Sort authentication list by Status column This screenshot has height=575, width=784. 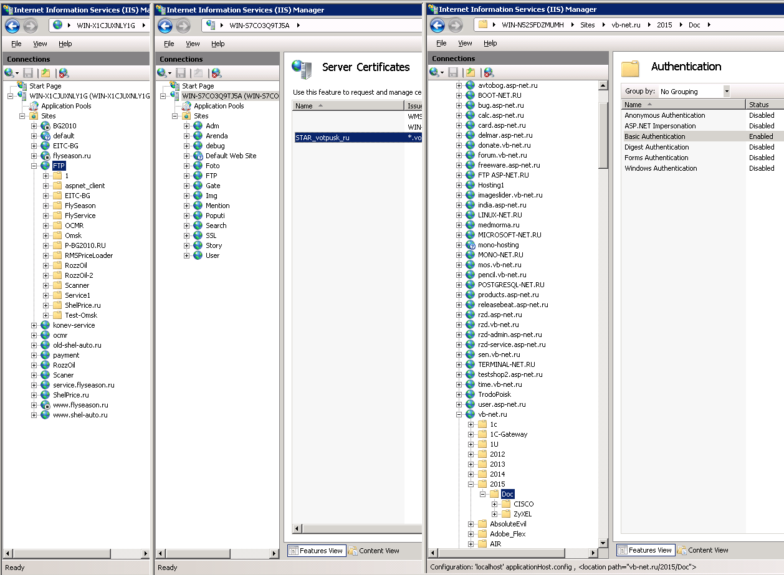tap(765, 105)
